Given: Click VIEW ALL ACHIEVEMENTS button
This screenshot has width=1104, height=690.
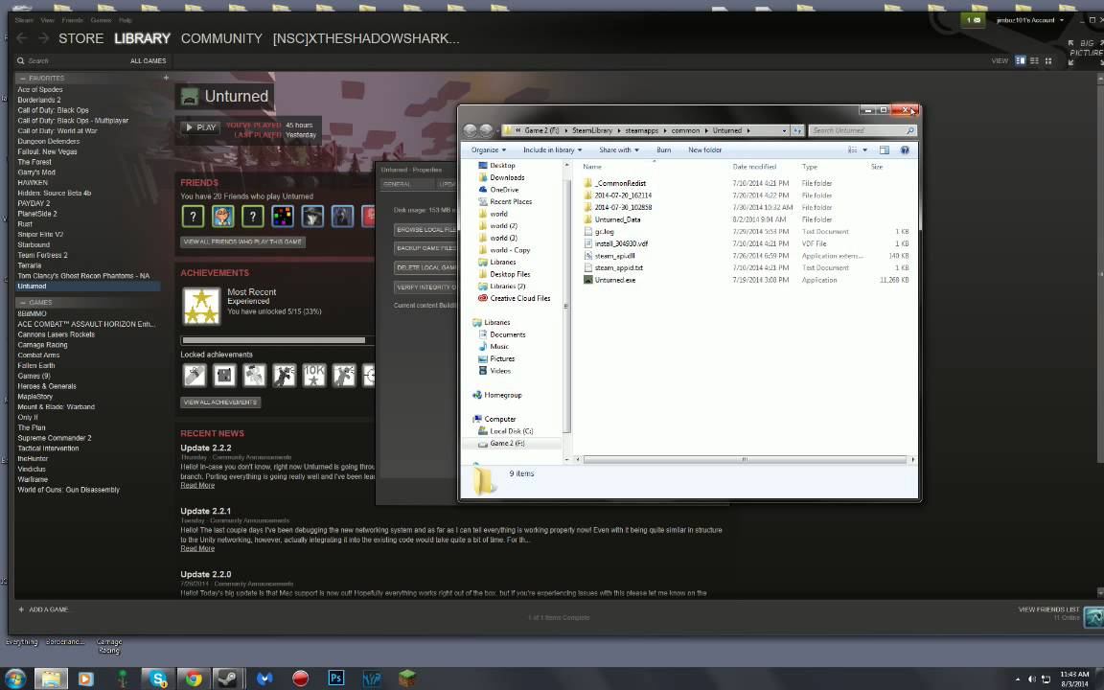Looking at the screenshot, I should 220,402.
